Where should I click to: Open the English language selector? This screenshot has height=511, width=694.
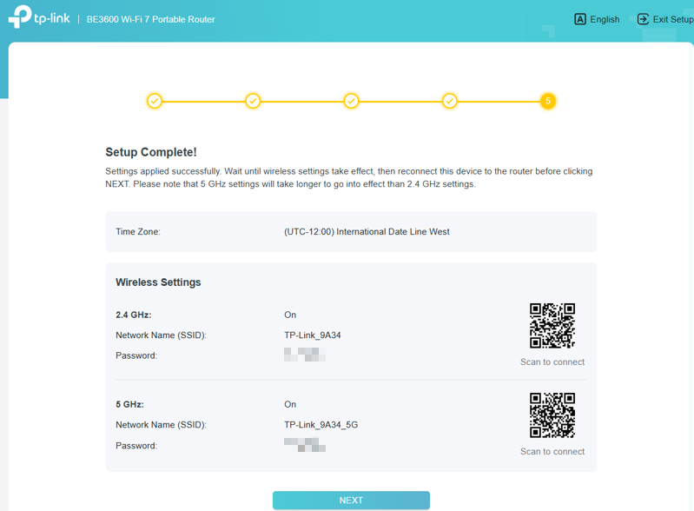pyautogui.click(x=605, y=19)
